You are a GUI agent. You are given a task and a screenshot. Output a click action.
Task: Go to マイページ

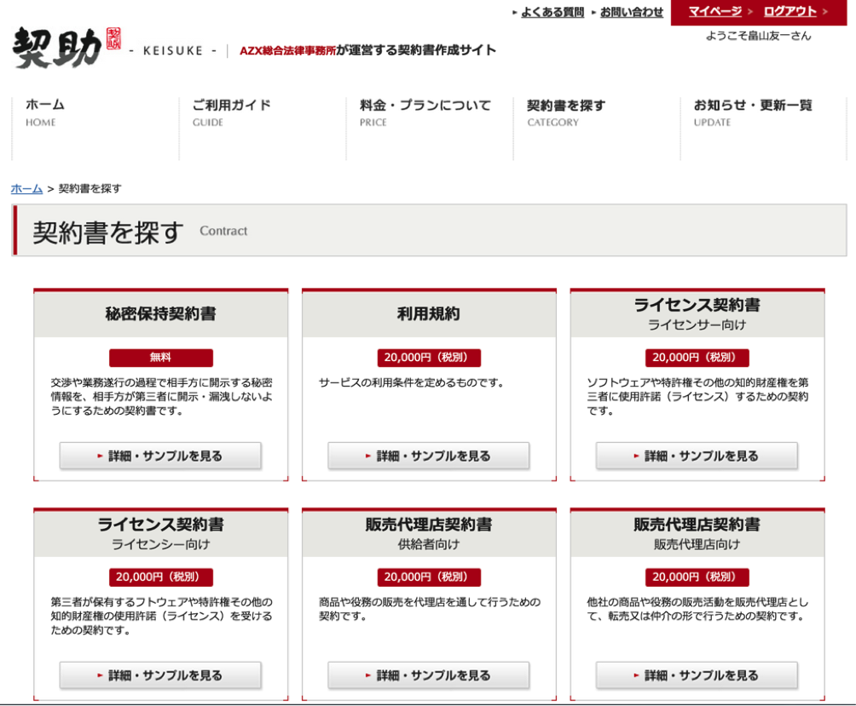pos(714,11)
